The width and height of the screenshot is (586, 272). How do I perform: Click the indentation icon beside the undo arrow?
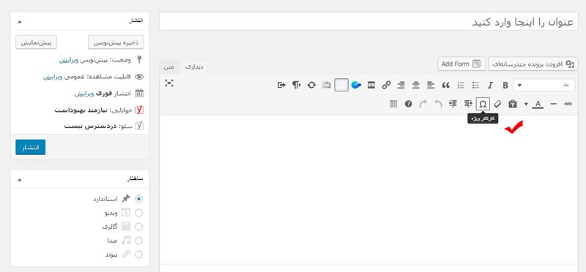tap(453, 104)
